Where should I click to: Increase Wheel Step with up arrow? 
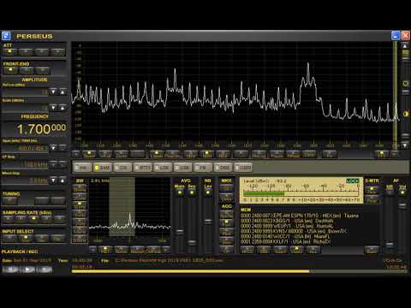tap(63, 181)
